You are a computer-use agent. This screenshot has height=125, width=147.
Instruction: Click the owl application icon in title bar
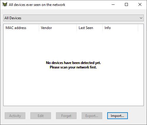click(x=5, y=4)
